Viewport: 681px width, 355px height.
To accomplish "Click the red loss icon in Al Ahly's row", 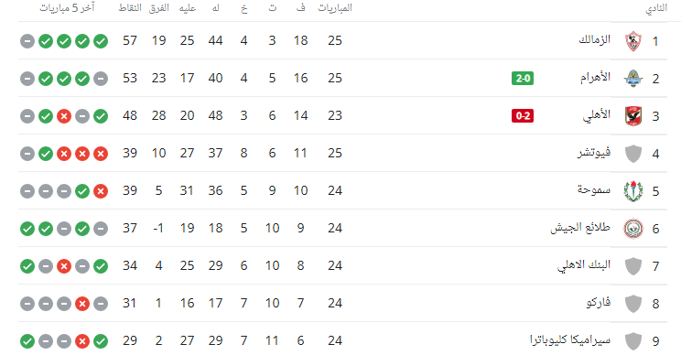I will [64, 116].
